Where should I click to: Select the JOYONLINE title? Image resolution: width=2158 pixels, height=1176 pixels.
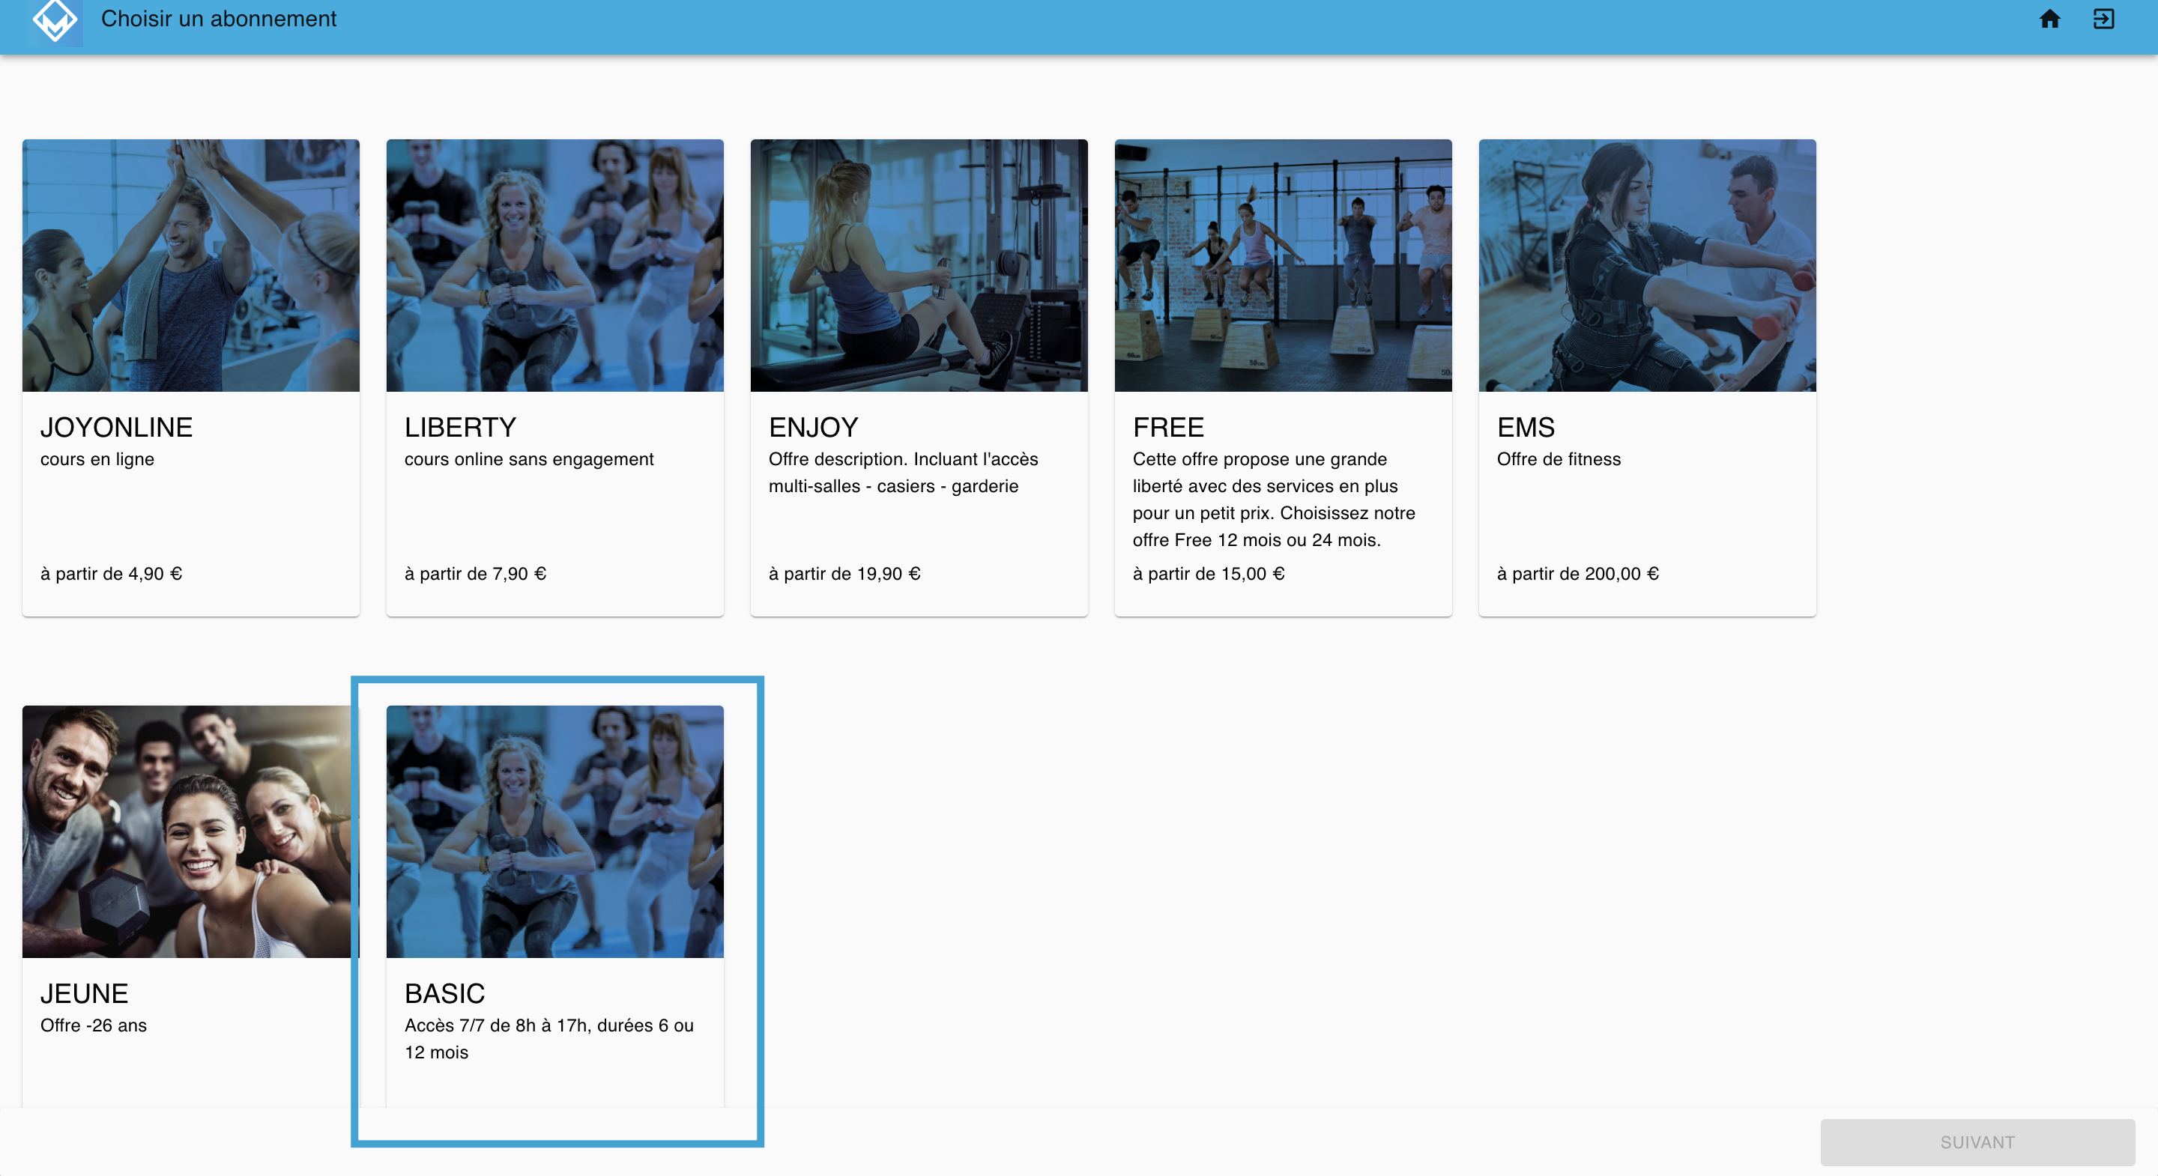116,427
